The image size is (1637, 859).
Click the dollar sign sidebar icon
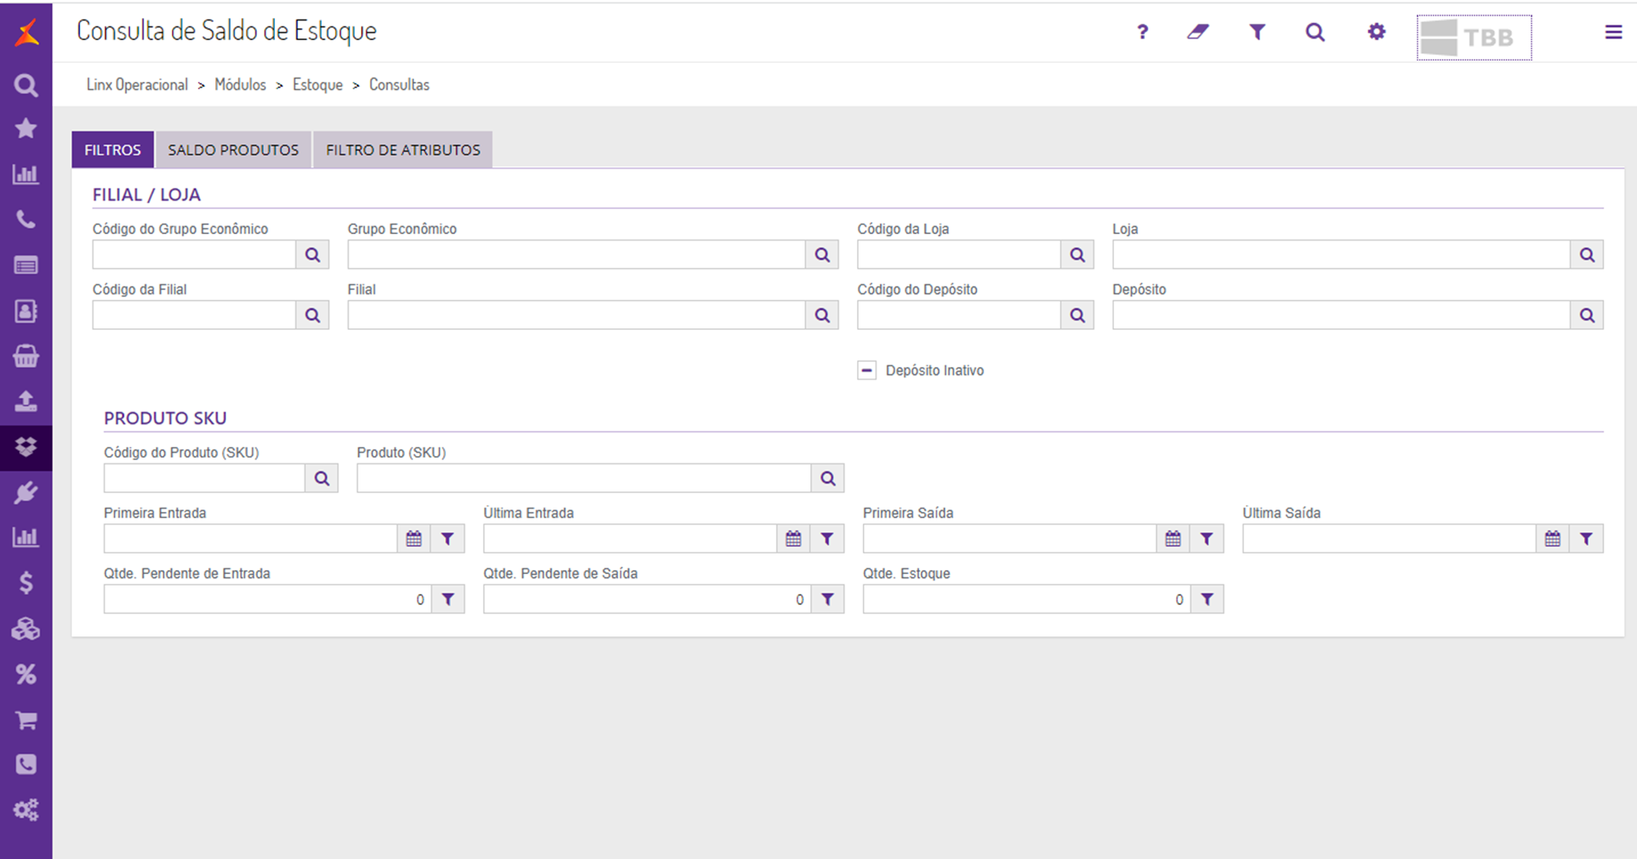pyautogui.click(x=26, y=583)
